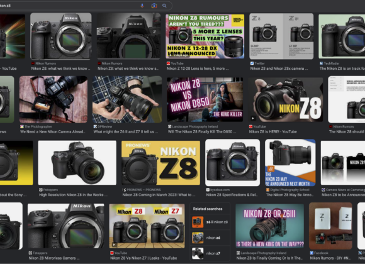Click 'Nikon Z8 and Nikon Z8x camera' caption
This screenshot has width=365, height=264.
279,69
